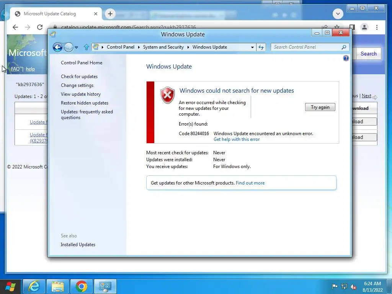Switch to Chrome on the taskbar

point(82,286)
